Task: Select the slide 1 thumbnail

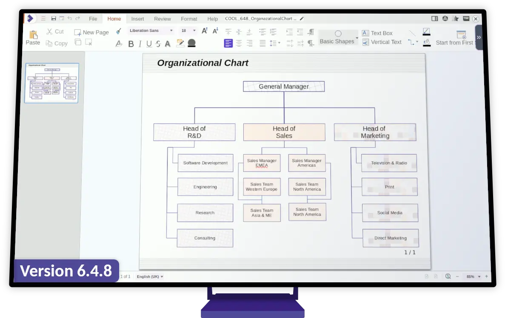Action: (x=52, y=83)
